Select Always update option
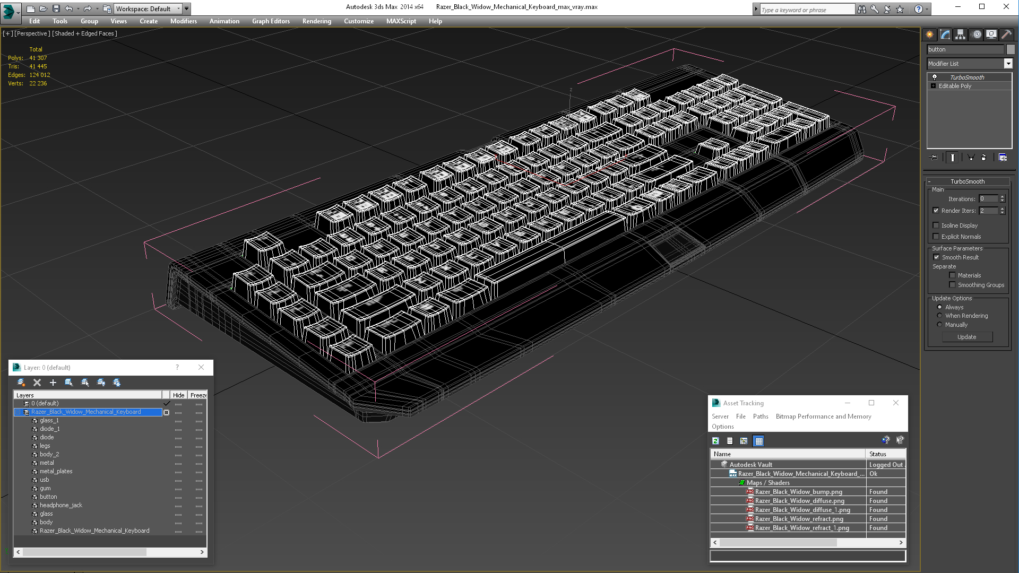Image resolution: width=1019 pixels, height=573 pixels. coord(940,307)
